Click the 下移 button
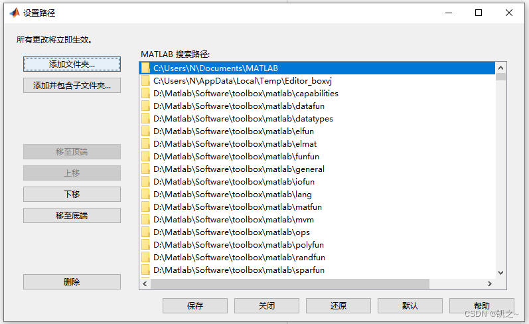 pos(72,194)
